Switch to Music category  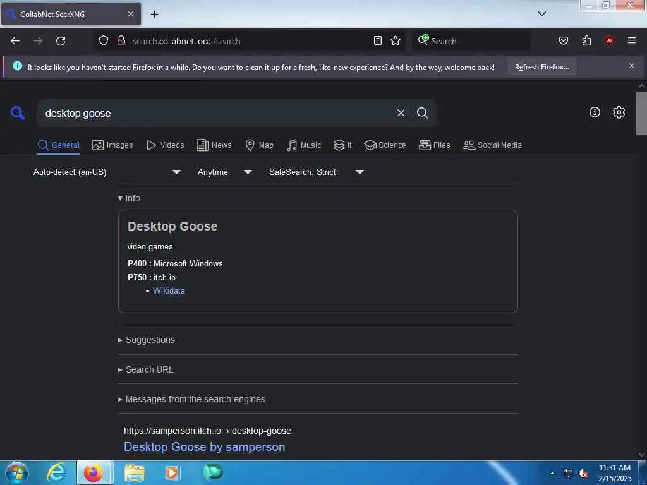(x=304, y=145)
